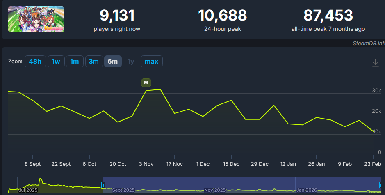
Task: Click the 9,131 players right now figure
Action: (117, 15)
